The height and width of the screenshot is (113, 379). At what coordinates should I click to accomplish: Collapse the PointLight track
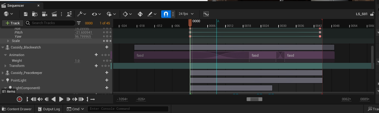(3, 80)
